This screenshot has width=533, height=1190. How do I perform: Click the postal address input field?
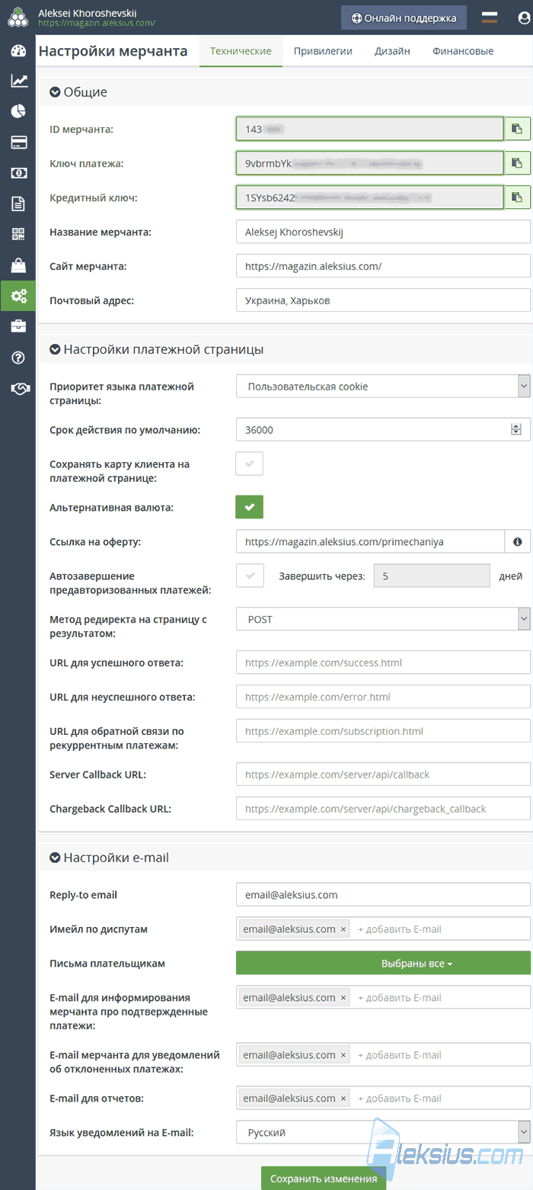click(383, 300)
